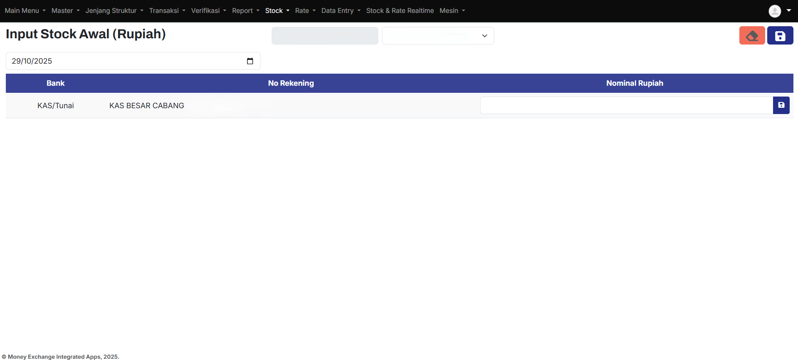Click the user profile avatar
Screen dimensions: 798x360
tap(774, 11)
